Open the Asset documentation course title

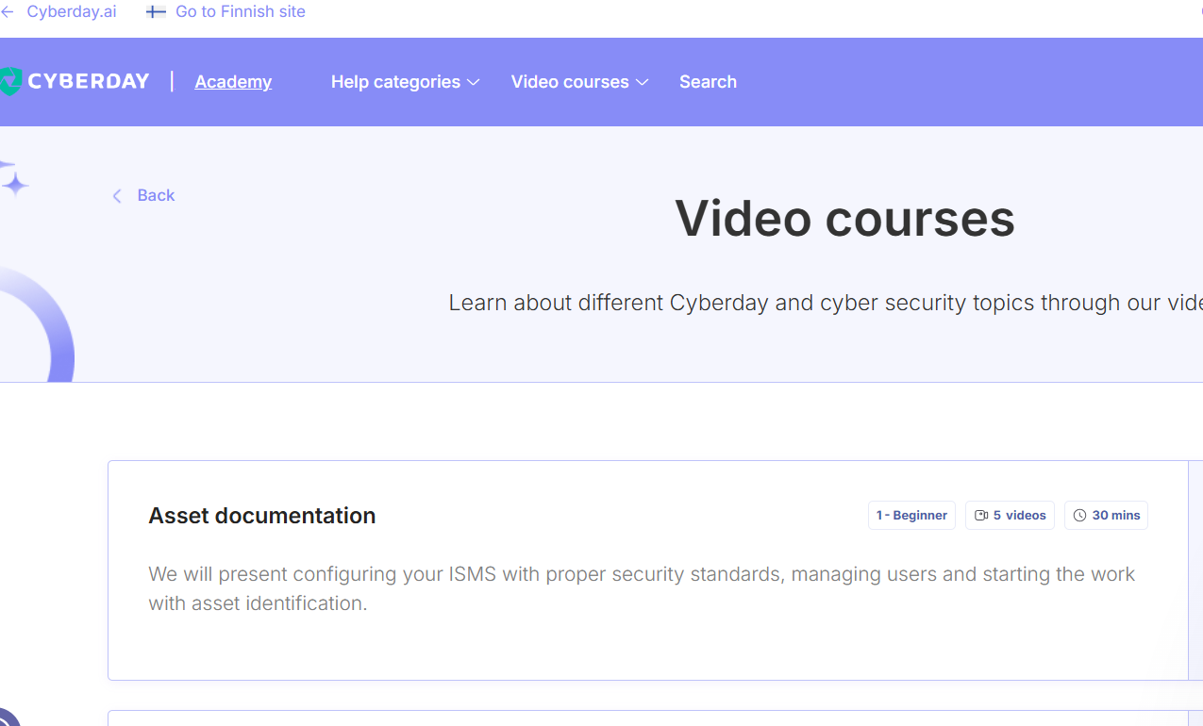tap(262, 516)
